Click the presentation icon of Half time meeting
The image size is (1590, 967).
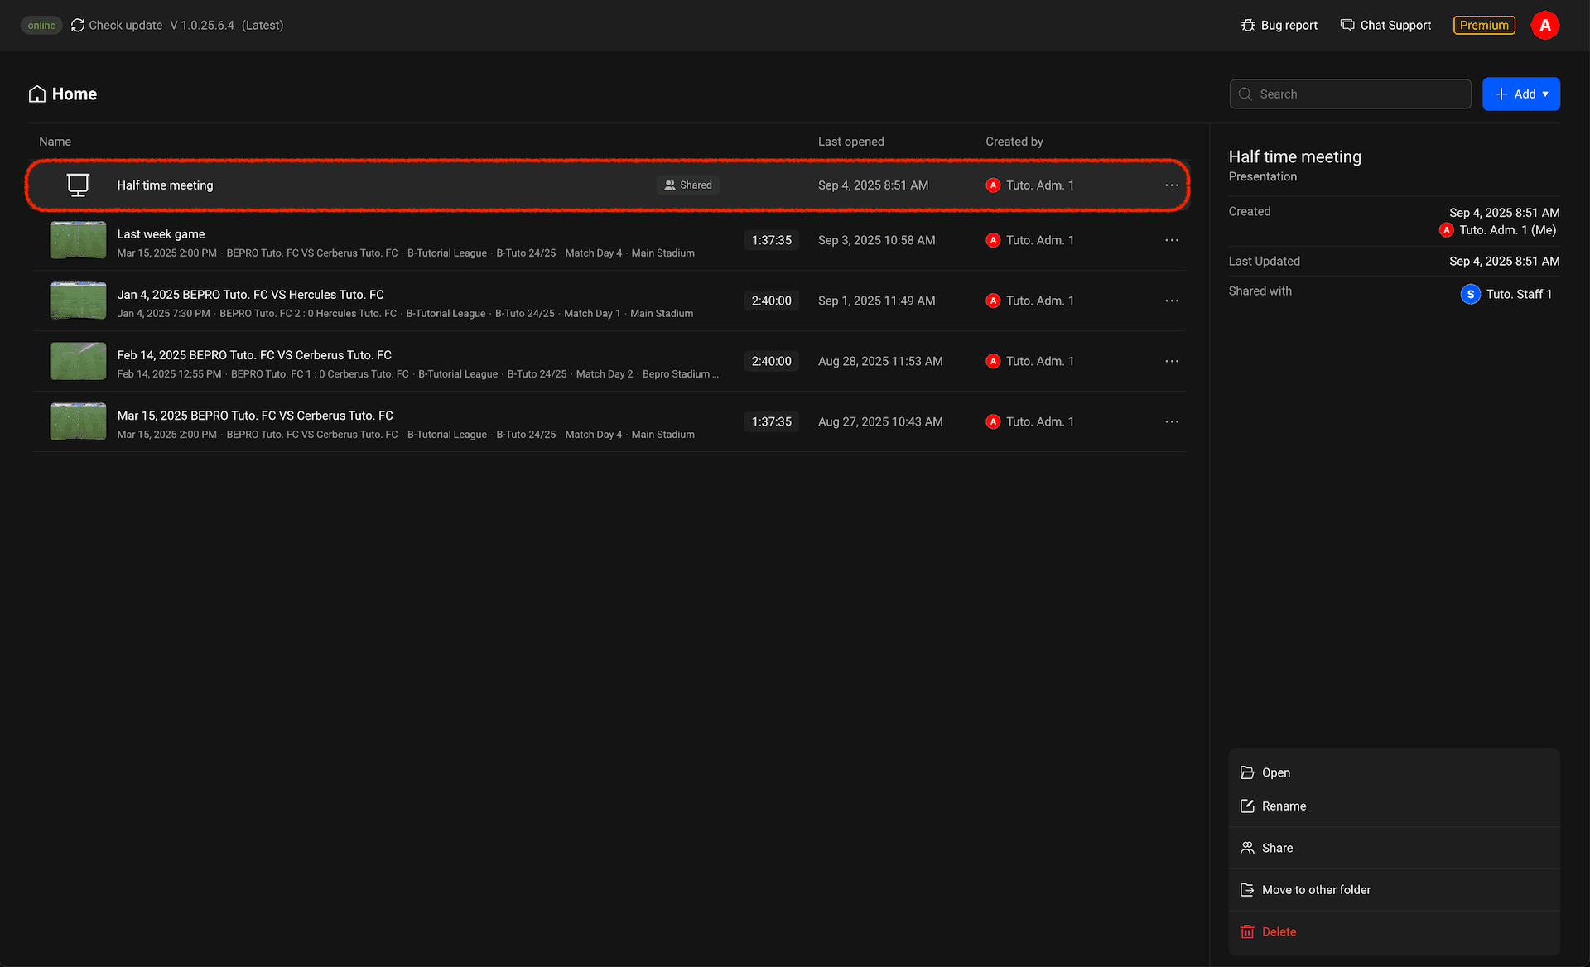(78, 185)
